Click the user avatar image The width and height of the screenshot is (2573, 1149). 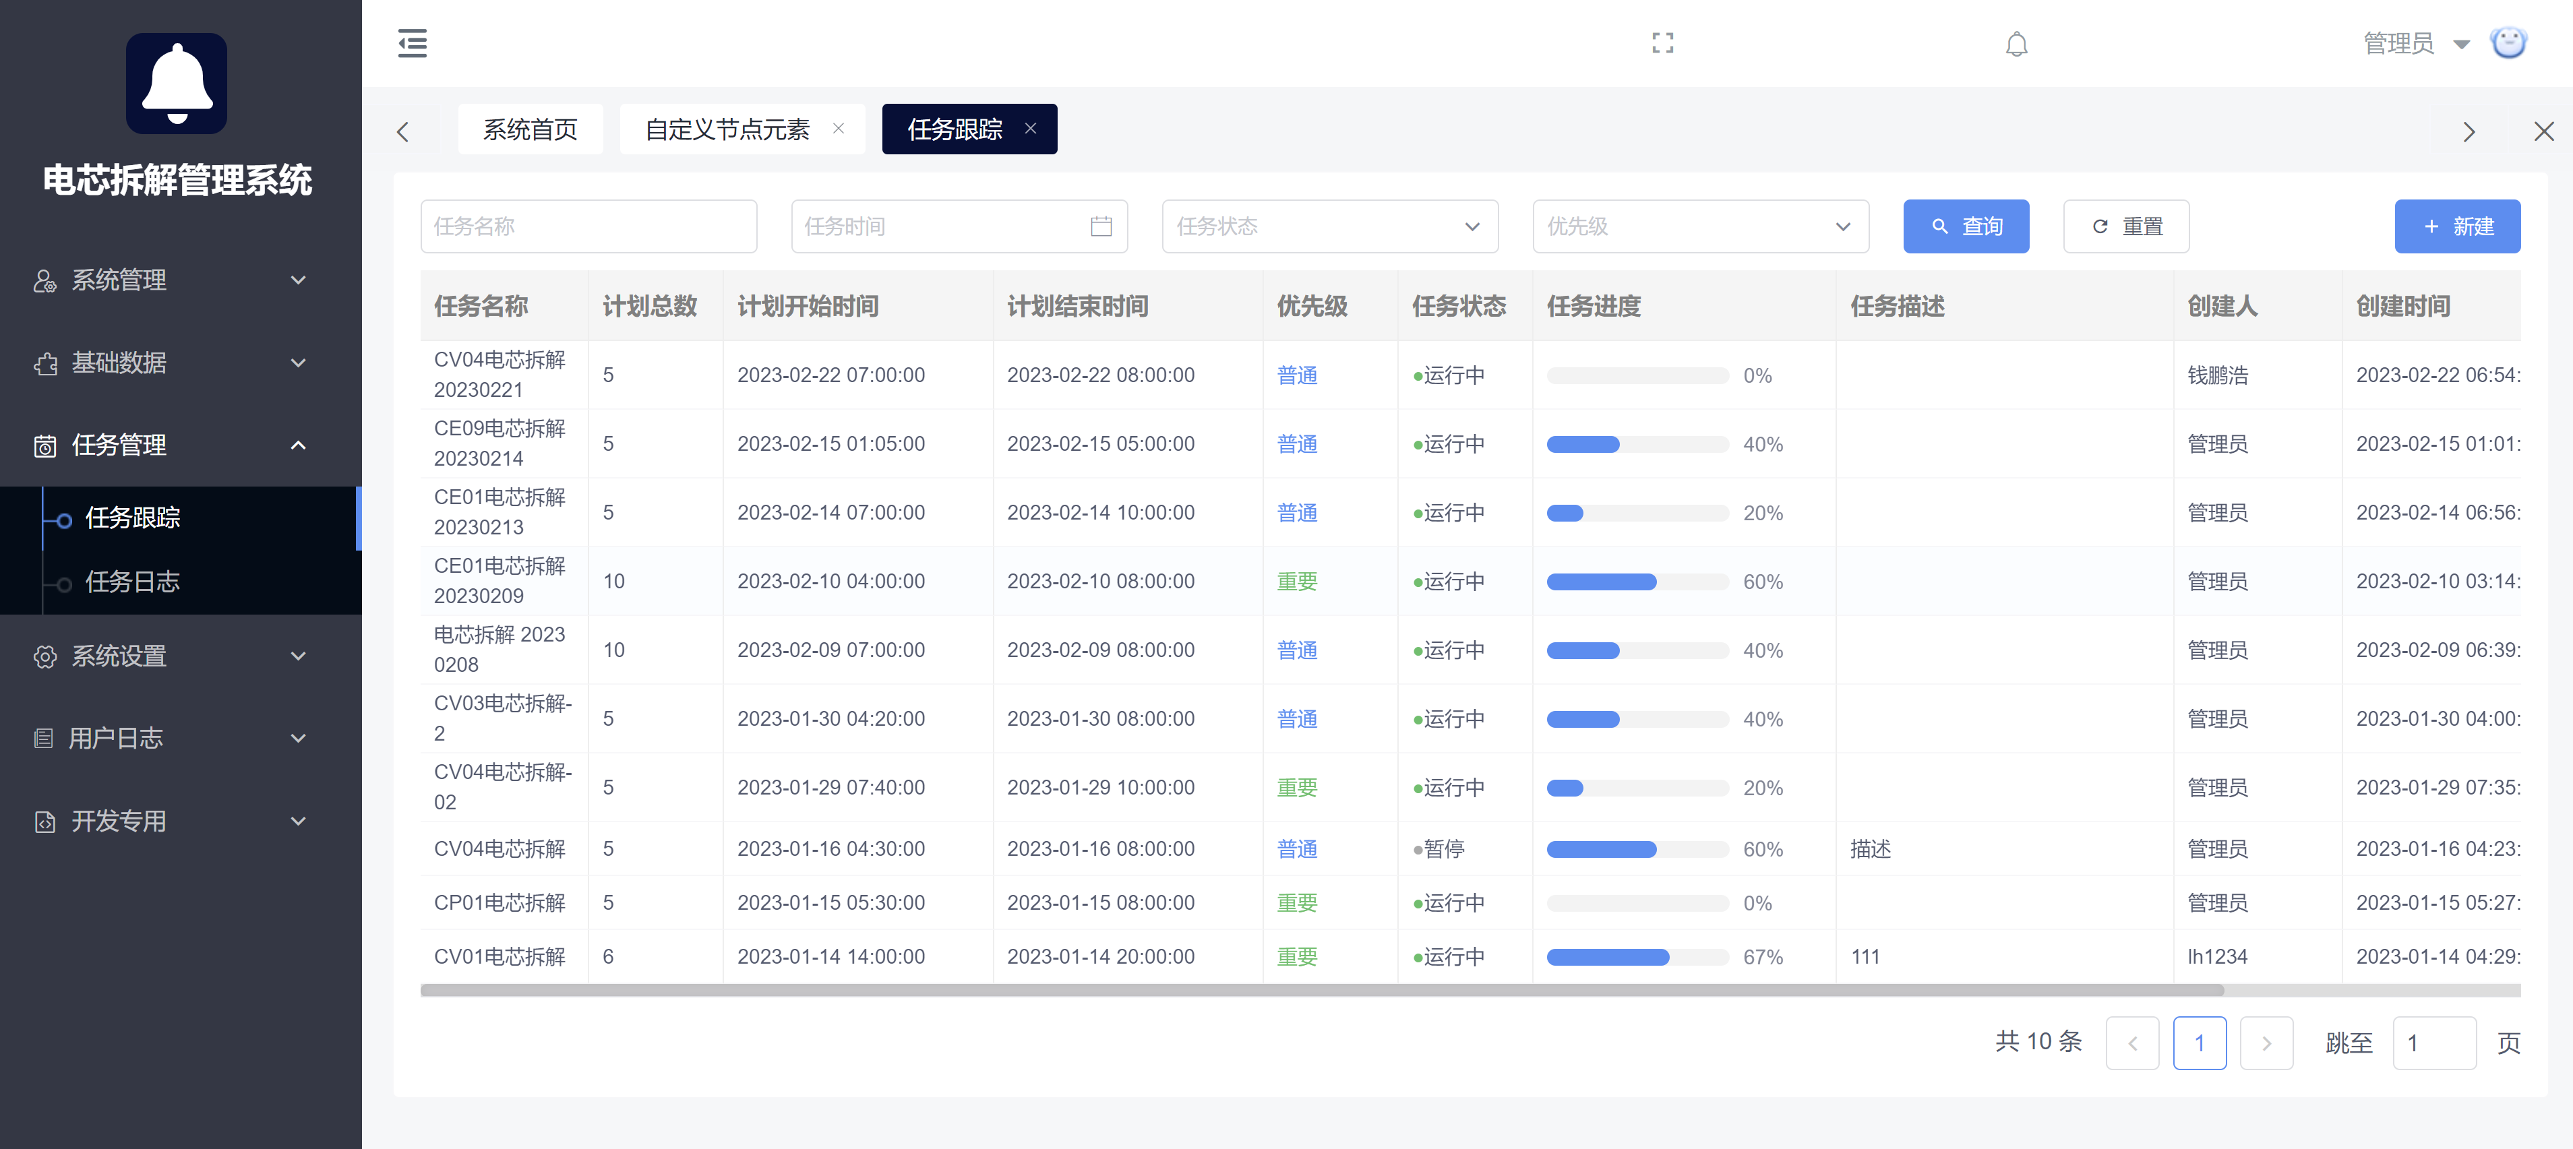[2508, 43]
